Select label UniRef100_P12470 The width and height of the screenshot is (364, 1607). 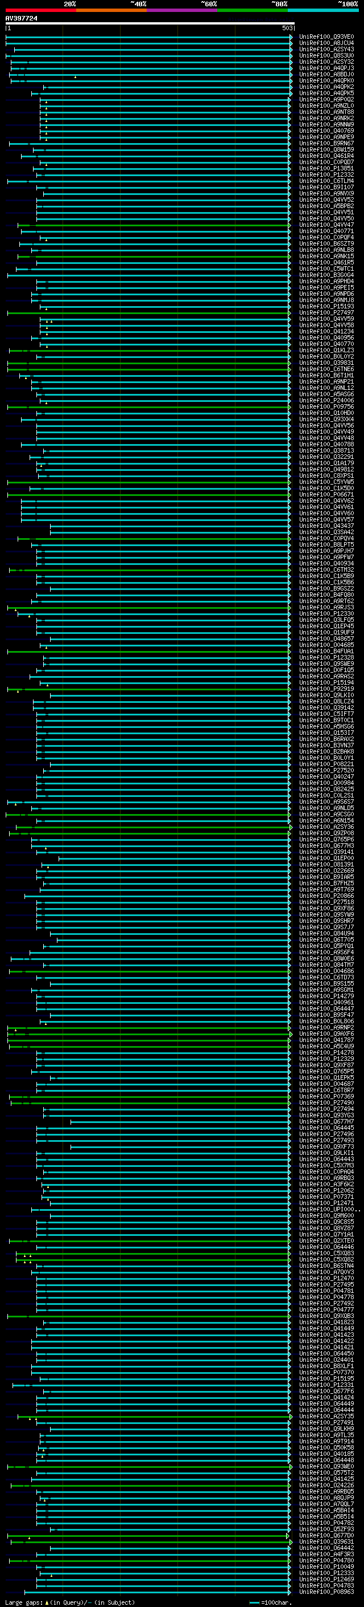pyautogui.click(x=326, y=1278)
